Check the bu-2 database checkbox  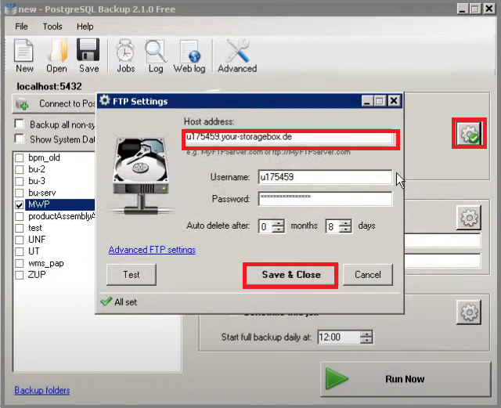coord(20,169)
